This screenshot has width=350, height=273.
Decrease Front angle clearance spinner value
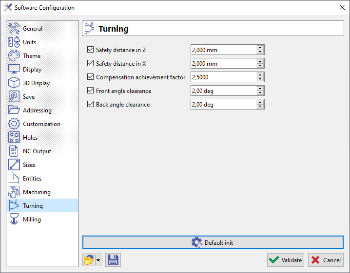point(260,93)
